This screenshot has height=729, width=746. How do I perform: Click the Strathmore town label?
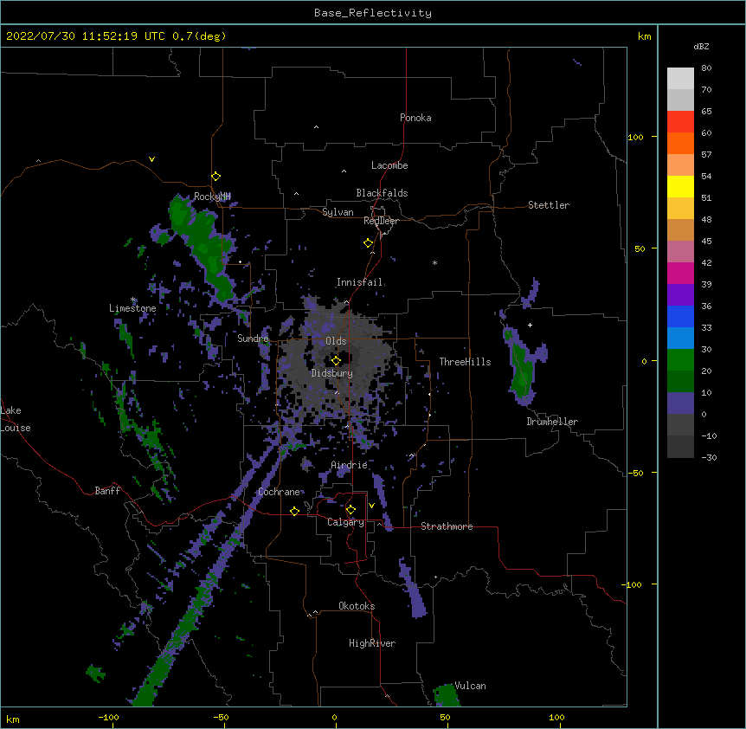coord(447,526)
